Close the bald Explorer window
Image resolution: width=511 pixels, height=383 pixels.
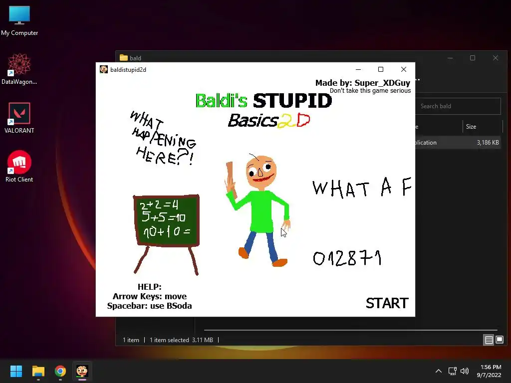[496, 58]
